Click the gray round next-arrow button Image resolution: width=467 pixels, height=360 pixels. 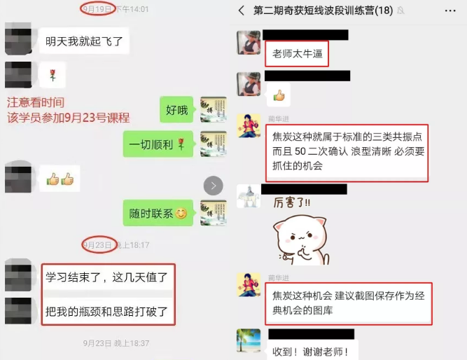[214, 186]
